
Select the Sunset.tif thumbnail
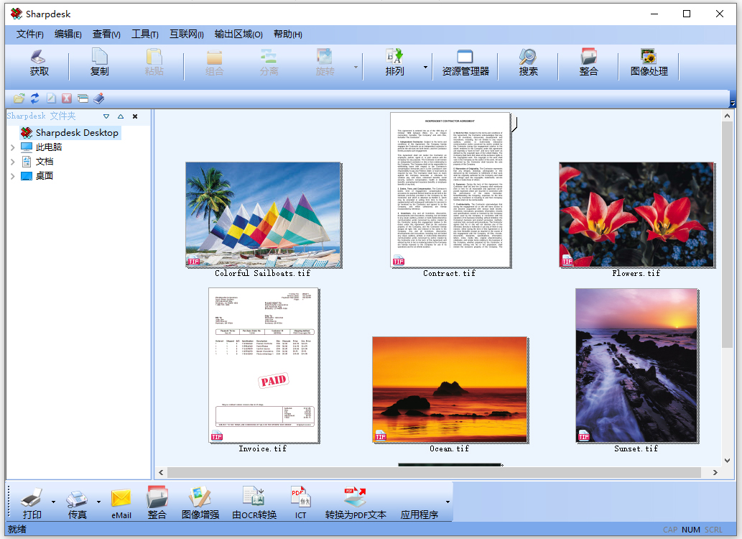pos(636,365)
